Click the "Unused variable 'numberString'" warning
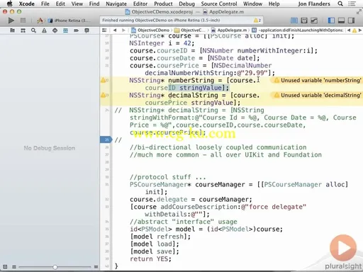 [318, 80]
